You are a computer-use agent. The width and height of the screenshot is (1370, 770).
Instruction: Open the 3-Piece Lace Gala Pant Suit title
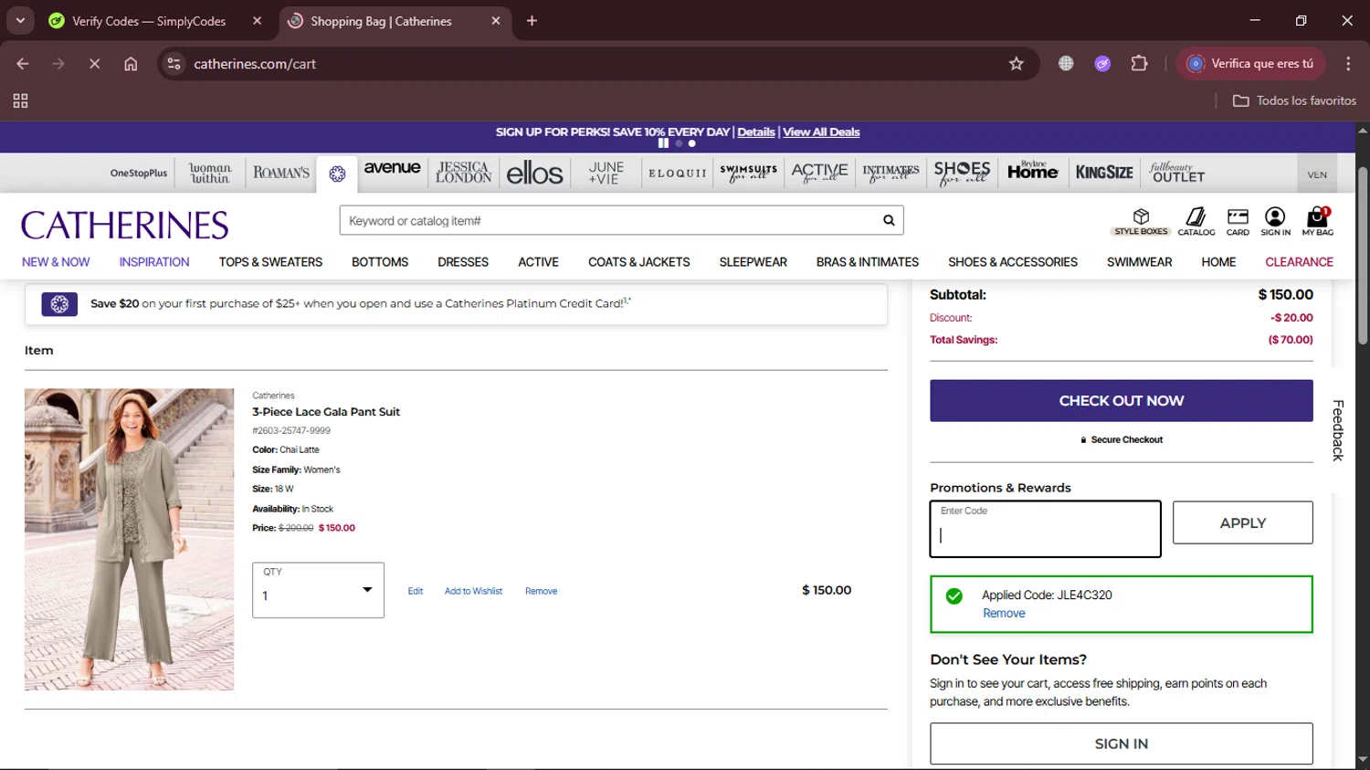pyautogui.click(x=326, y=412)
